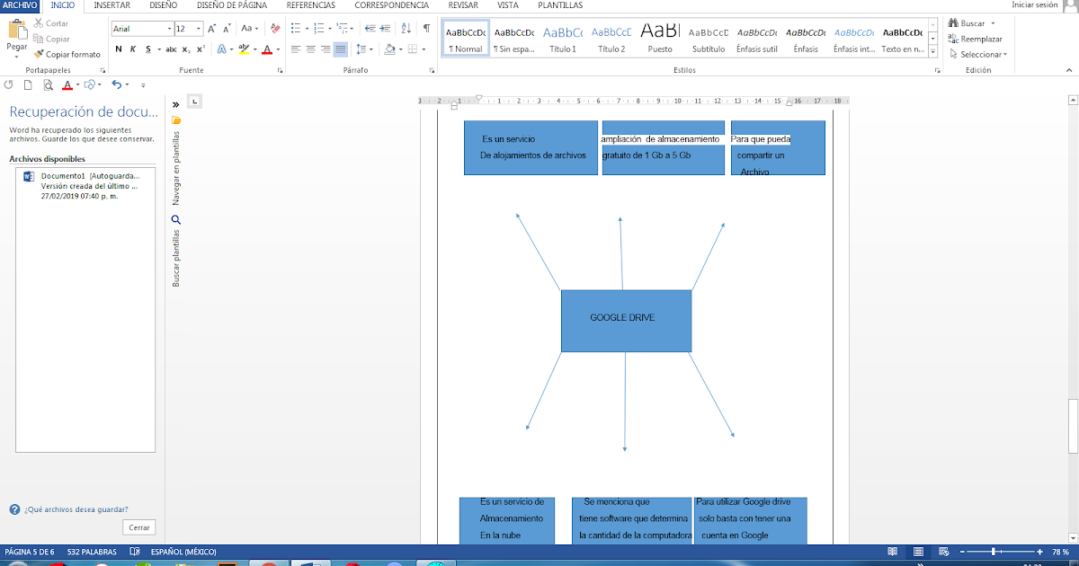
Task: Click the Buscar binoculars icon in Edición
Action: click(x=951, y=22)
